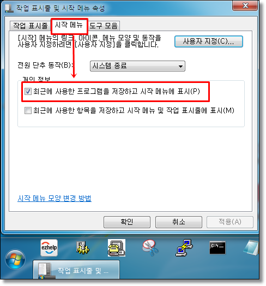
Task: Switch to the 작업 표시줄 tab
Action: click(30, 26)
